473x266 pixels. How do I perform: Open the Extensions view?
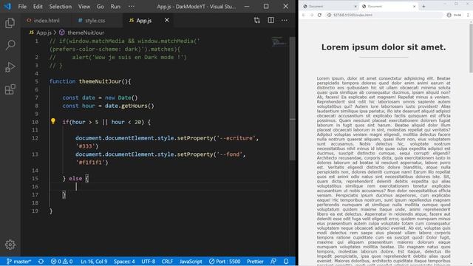10,89
